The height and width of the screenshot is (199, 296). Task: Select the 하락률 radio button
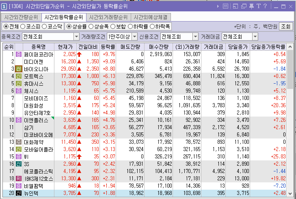click(130, 26)
